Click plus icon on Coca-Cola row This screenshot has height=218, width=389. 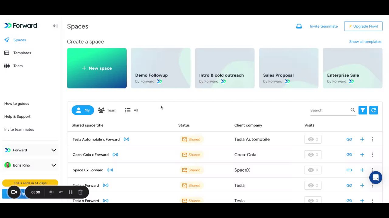[x=362, y=155]
